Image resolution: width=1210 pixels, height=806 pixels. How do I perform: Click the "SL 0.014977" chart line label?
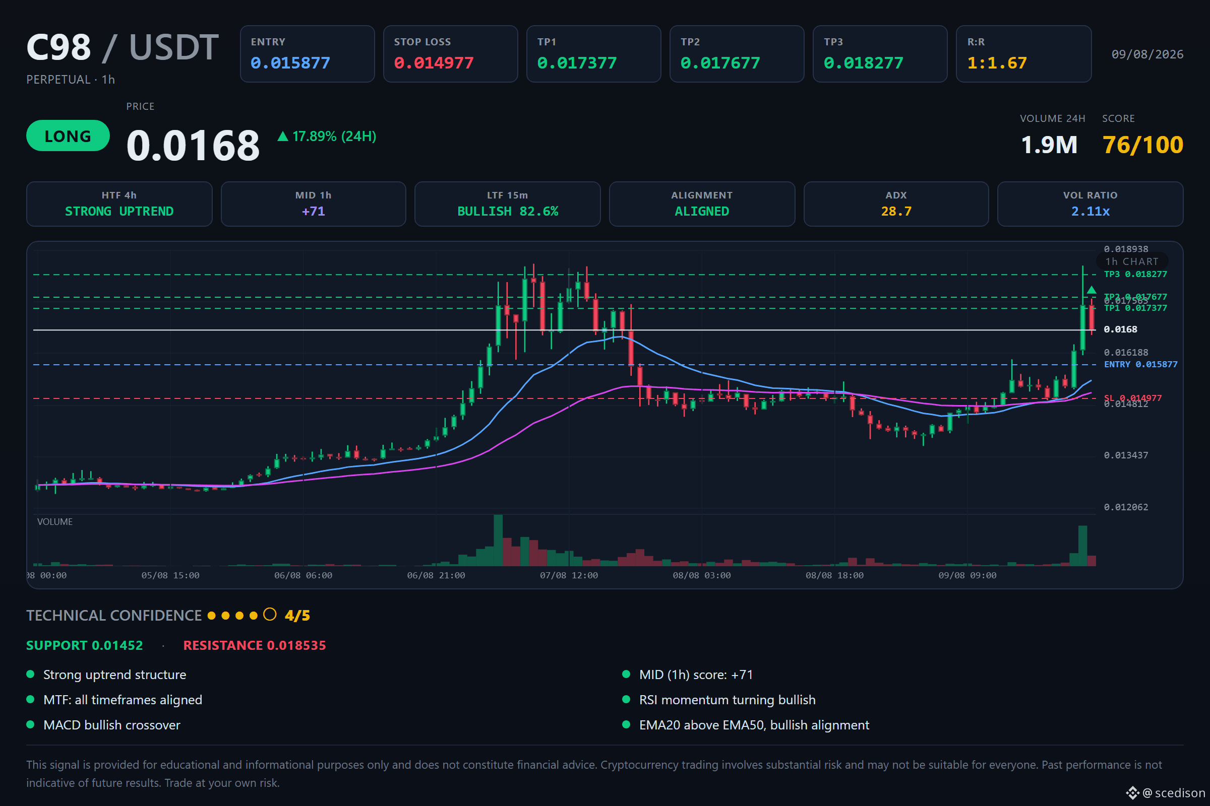(1133, 398)
